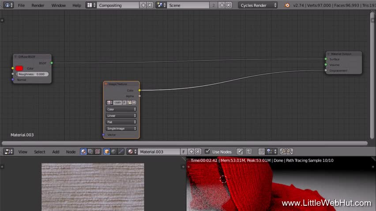The height and width of the screenshot is (211, 376).
Task: Click the Blender logo icon
Action: 286,5
